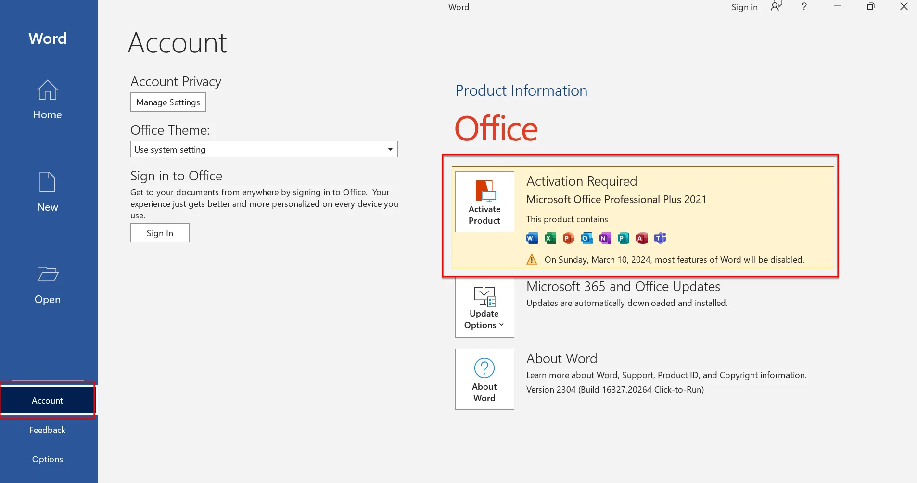This screenshot has width=917, height=483.
Task: Expand the Office Theme dropdown
Action: point(390,149)
